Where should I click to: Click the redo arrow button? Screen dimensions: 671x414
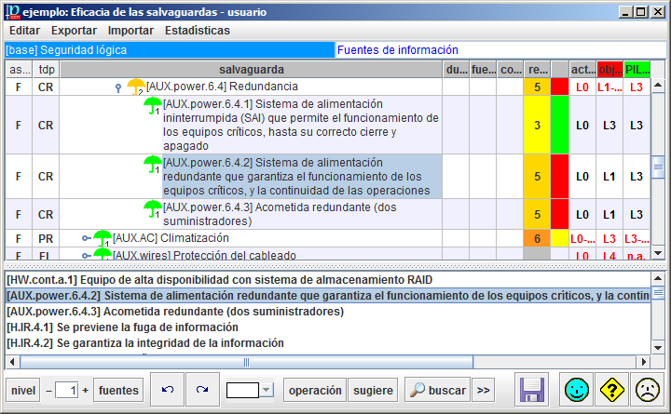[201, 390]
